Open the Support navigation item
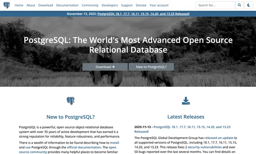Viewport: 256px width, 154px height. (127, 5)
